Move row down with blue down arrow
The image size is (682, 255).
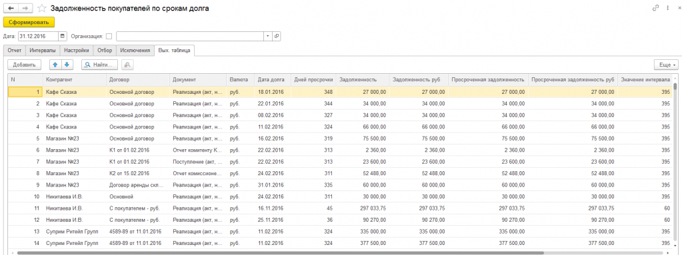[67, 65]
